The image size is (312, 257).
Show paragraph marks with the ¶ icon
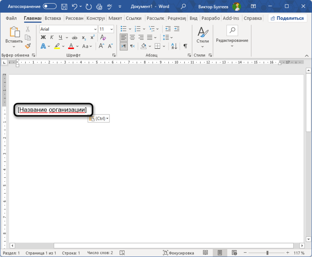pos(185,46)
